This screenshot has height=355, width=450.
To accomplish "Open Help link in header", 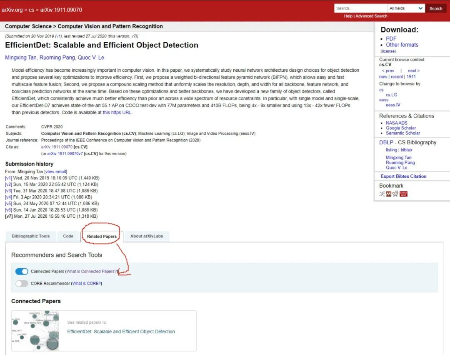I will [348, 16].
